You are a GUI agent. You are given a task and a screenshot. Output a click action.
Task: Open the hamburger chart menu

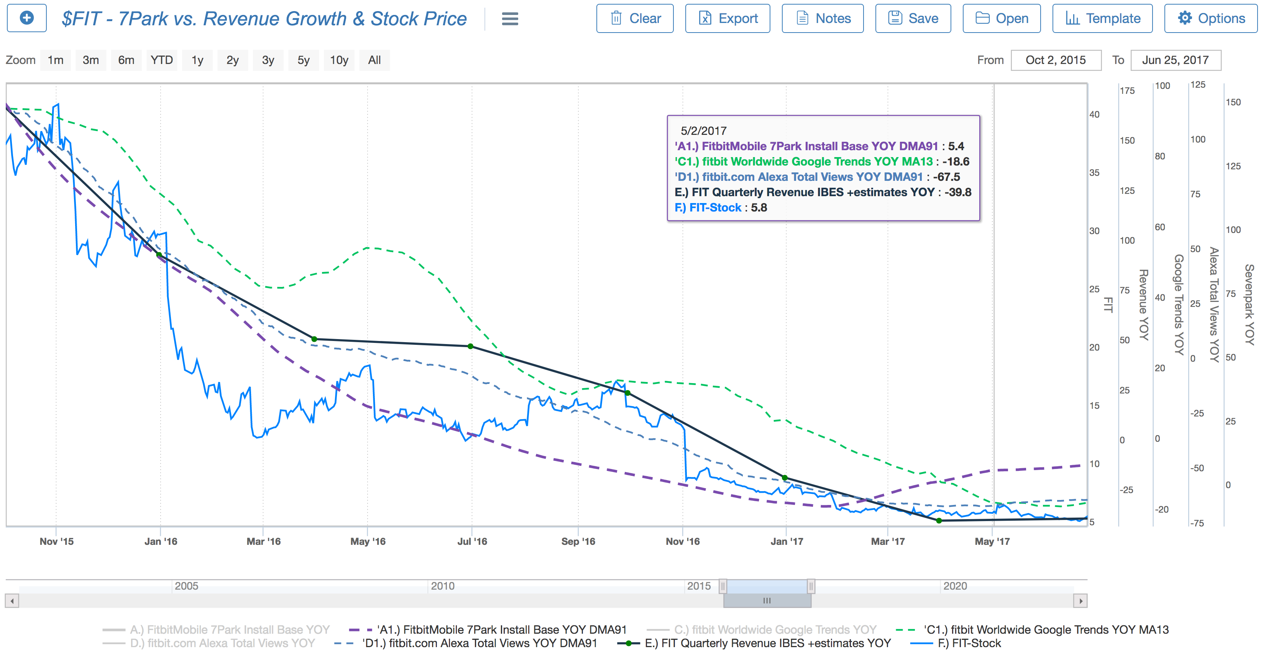[510, 19]
